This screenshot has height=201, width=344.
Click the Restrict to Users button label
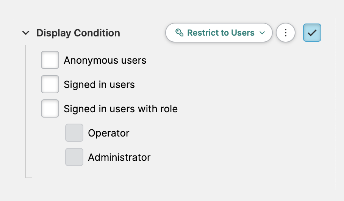click(x=221, y=33)
